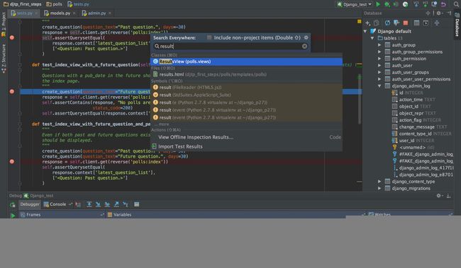Open the Django_test run configuration dropdown

coord(355,4)
